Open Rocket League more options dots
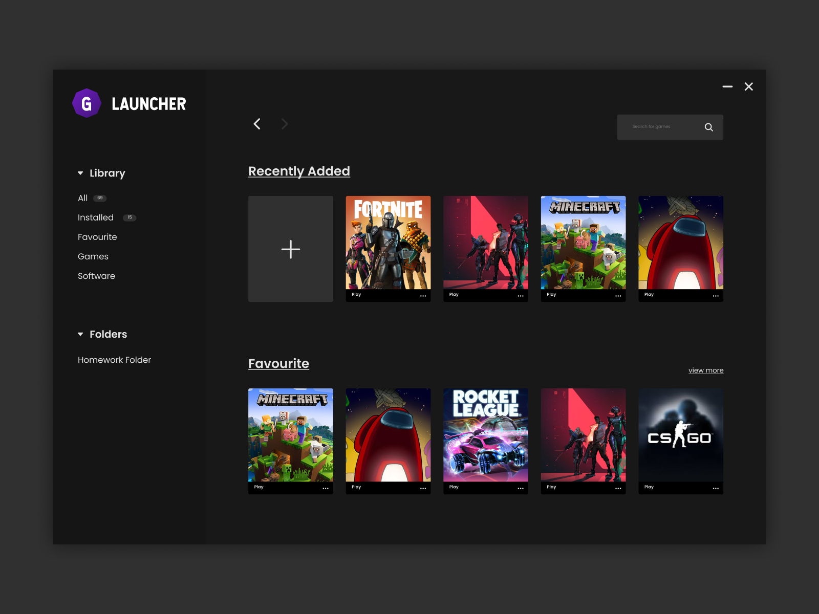819x614 pixels. 521,488
